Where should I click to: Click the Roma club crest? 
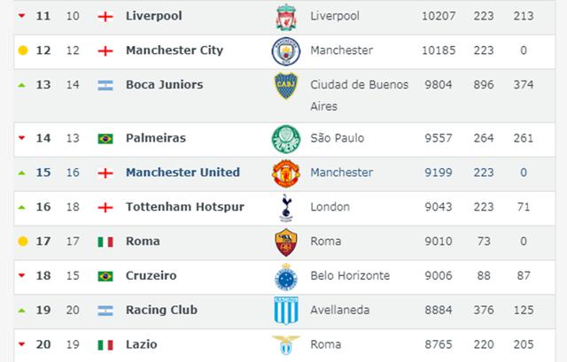[285, 242]
